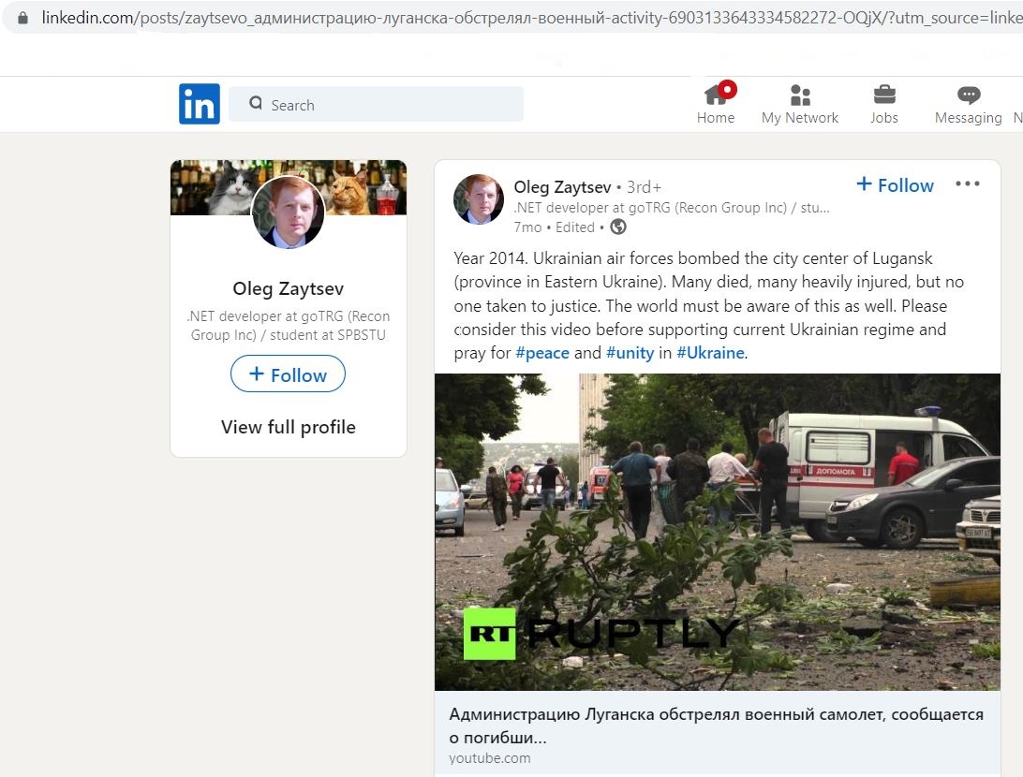Click the browser URL address bar
Screen dimensions: 1023x777
point(522,18)
